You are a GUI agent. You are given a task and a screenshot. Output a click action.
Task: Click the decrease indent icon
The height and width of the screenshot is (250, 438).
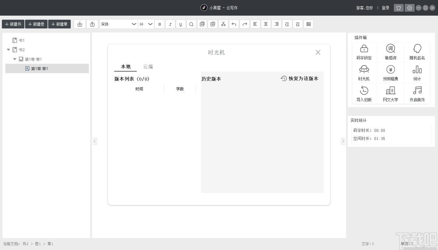point(298,24)
